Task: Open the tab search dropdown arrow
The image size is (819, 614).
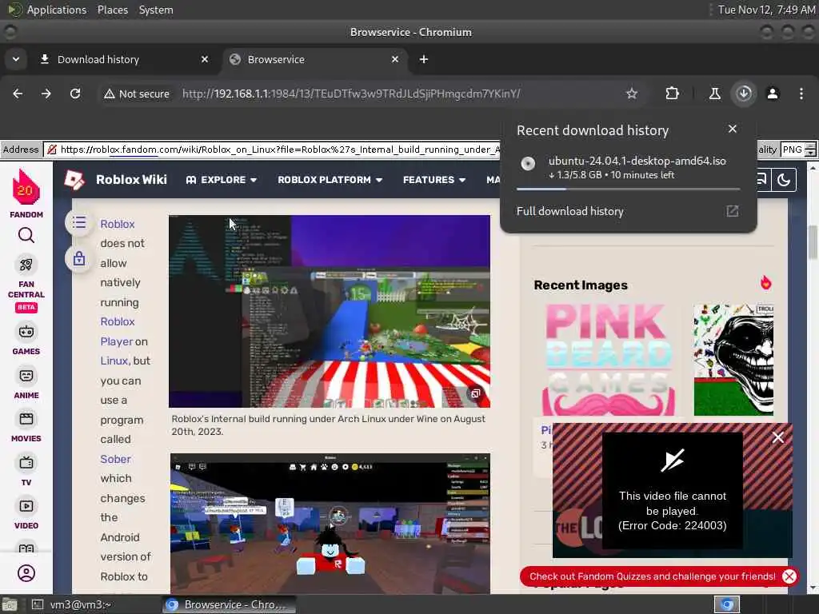Action: (x=16, y=59)
